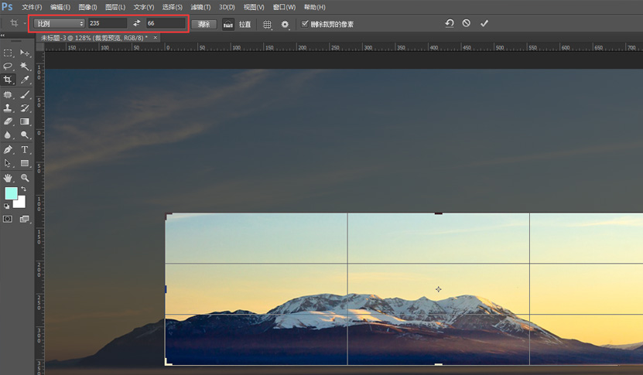Screen dimensions: 643x375
Task: Activate the Horizontal Type tool
Action: (25, 149)
